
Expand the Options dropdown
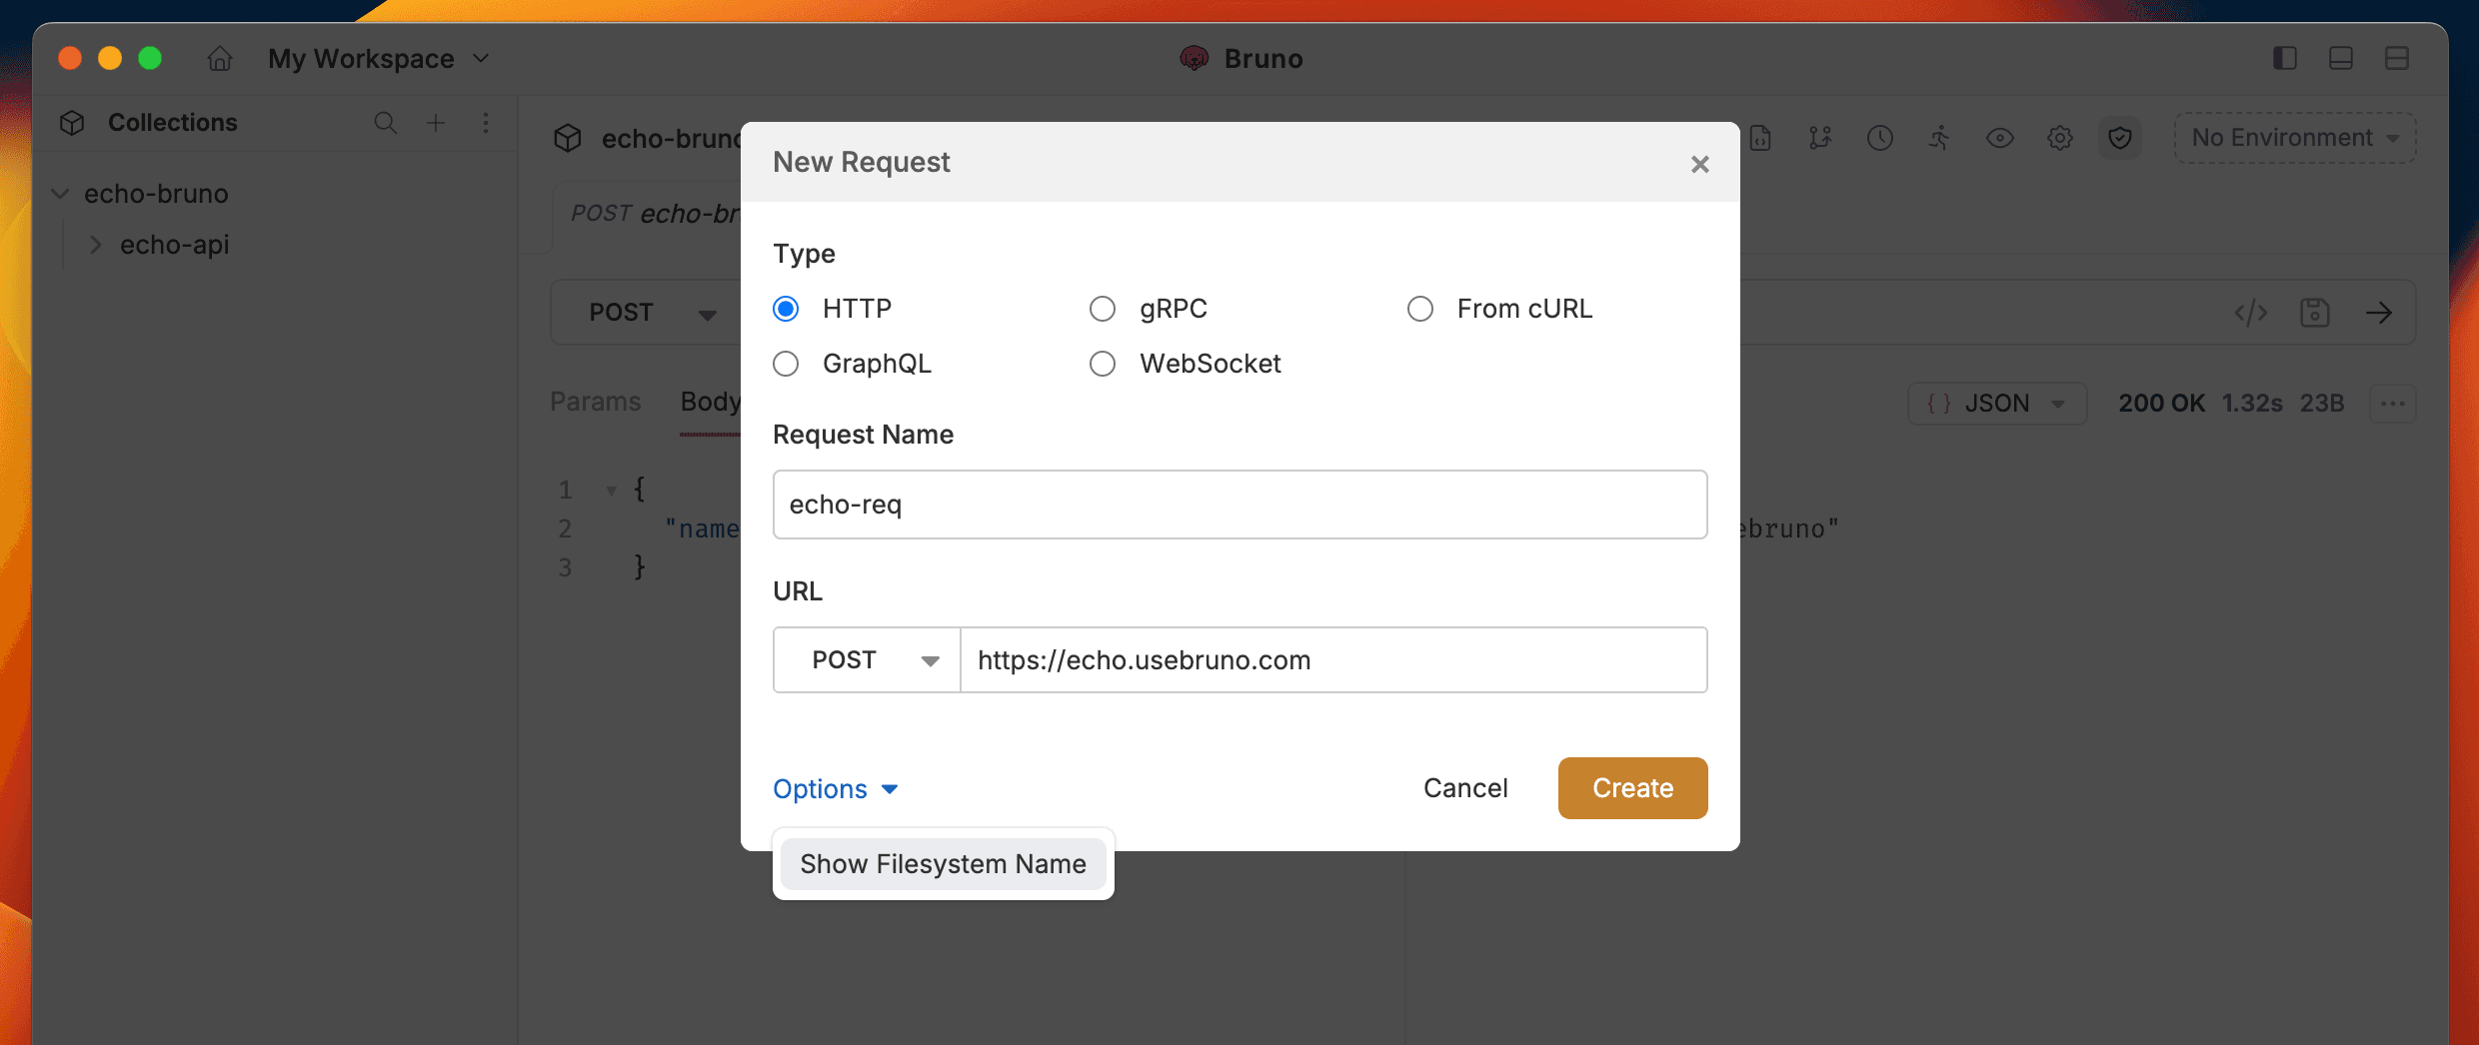click(x=835, y=789)
